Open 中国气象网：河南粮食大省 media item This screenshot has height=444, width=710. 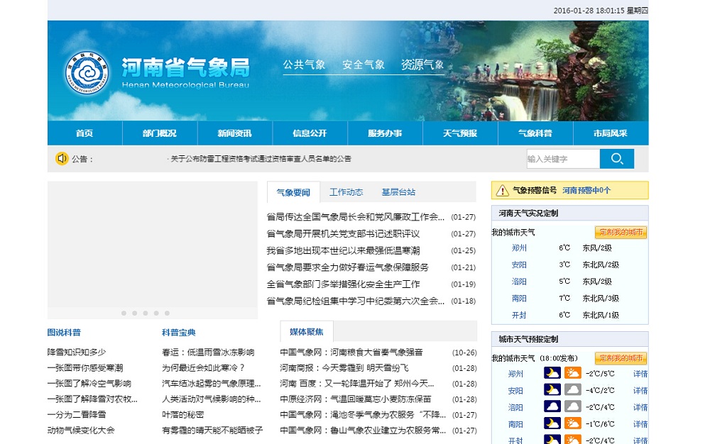(x=351, y=353)
